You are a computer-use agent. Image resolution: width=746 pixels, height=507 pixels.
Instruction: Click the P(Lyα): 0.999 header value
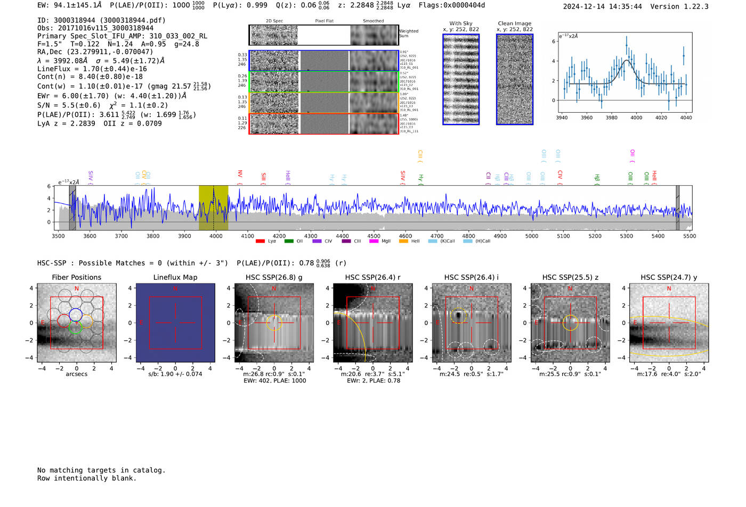pyautogui.click(x=240, y=5)
